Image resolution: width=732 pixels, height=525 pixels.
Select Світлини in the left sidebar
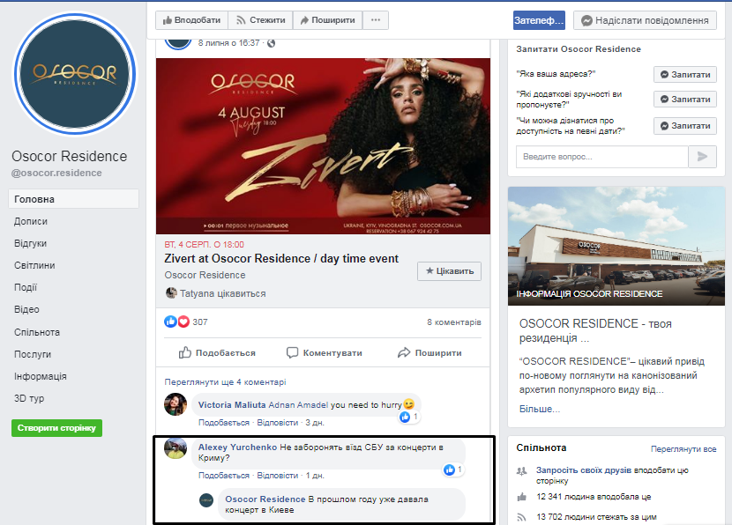(34, 265)
